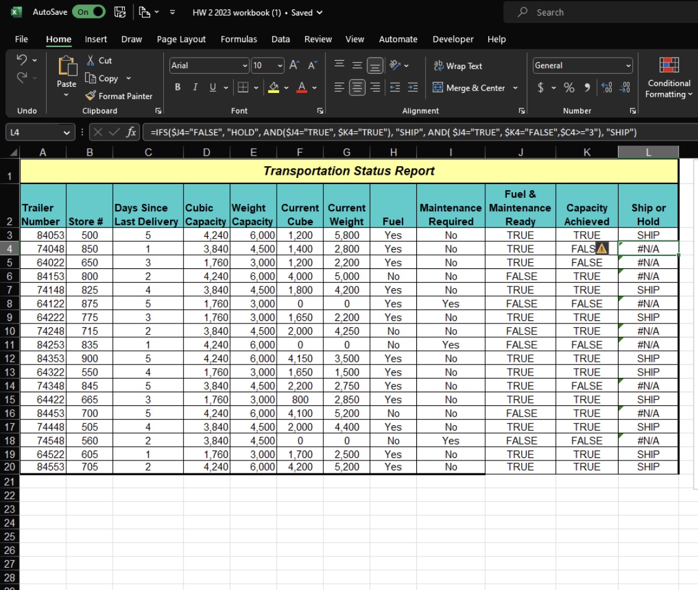Toggle Bold formatting
Image resolution: width=698 pixels, height=590 pixels.
click(177, 88)
